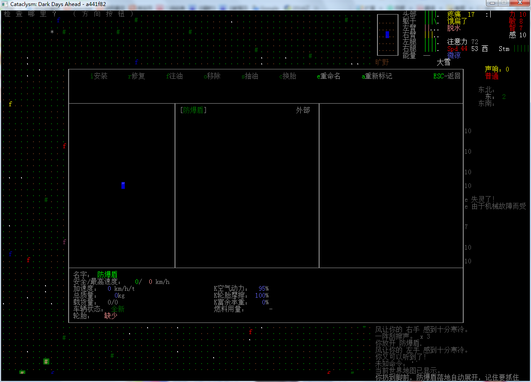Viewport: 531px width, 382px height.
Task: Click the 载货量 0/0 value
Action: click(113, 302)
